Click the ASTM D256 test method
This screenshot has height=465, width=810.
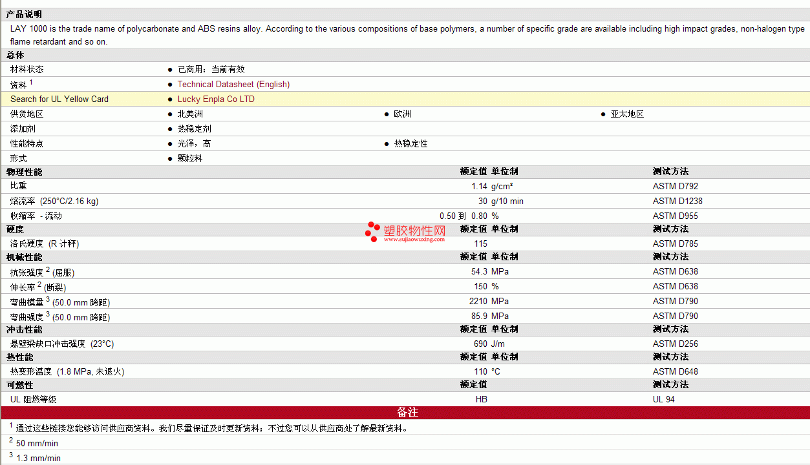(x=676, y=344)
